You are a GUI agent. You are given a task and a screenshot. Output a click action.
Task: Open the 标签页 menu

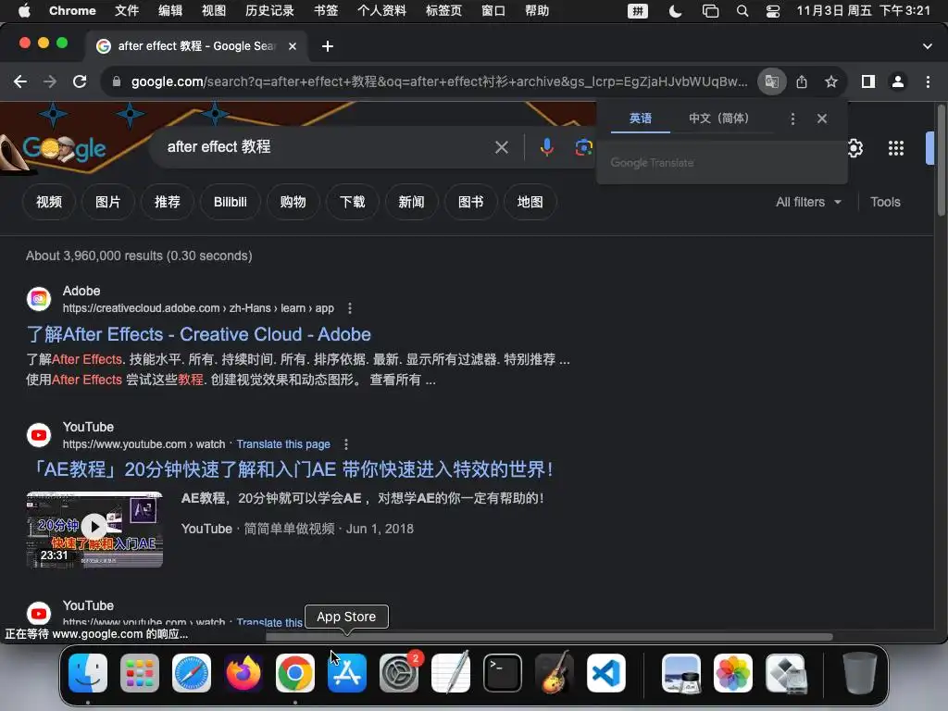[443, 11]
